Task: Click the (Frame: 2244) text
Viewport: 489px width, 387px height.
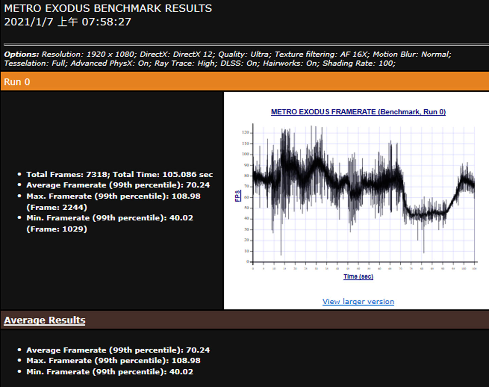Action: (x=57, y=207)
